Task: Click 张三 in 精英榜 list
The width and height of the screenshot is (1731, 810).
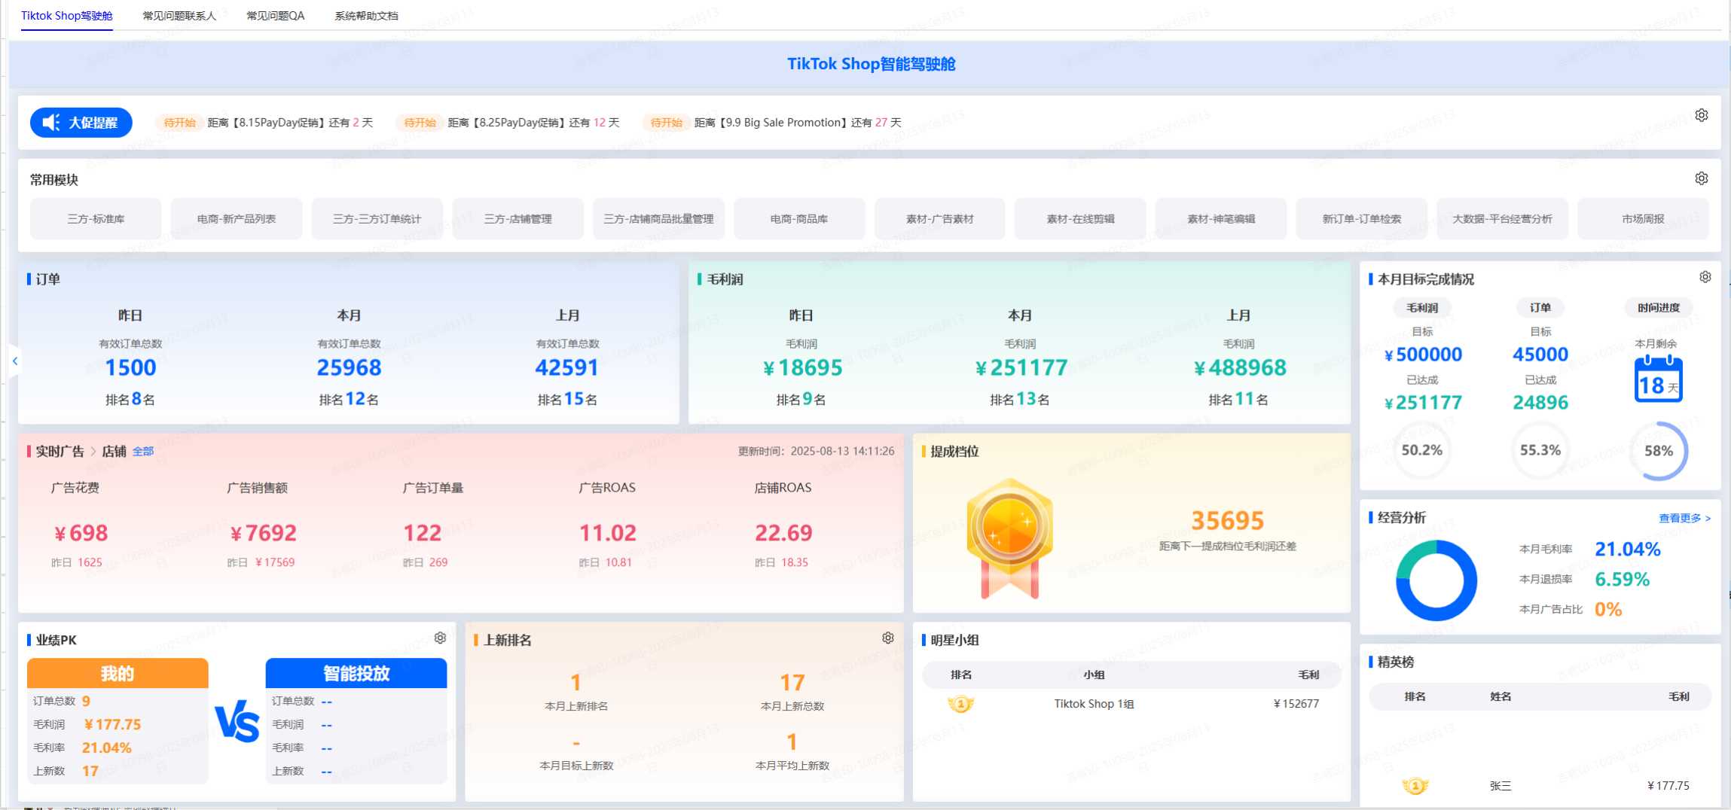Action: (x=1500, y=786)
